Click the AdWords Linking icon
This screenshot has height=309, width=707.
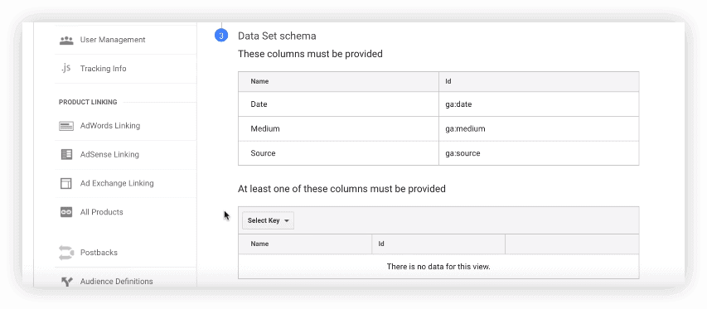tap(66, 126)
